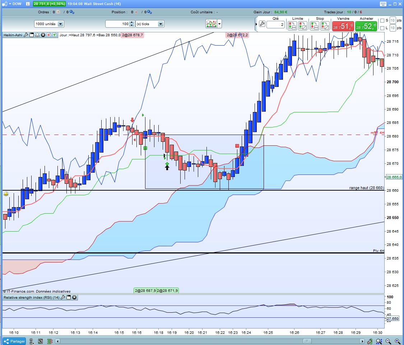This screenshot has height=345, width=404.
Task: Click the L points value field
Action: 393,28
